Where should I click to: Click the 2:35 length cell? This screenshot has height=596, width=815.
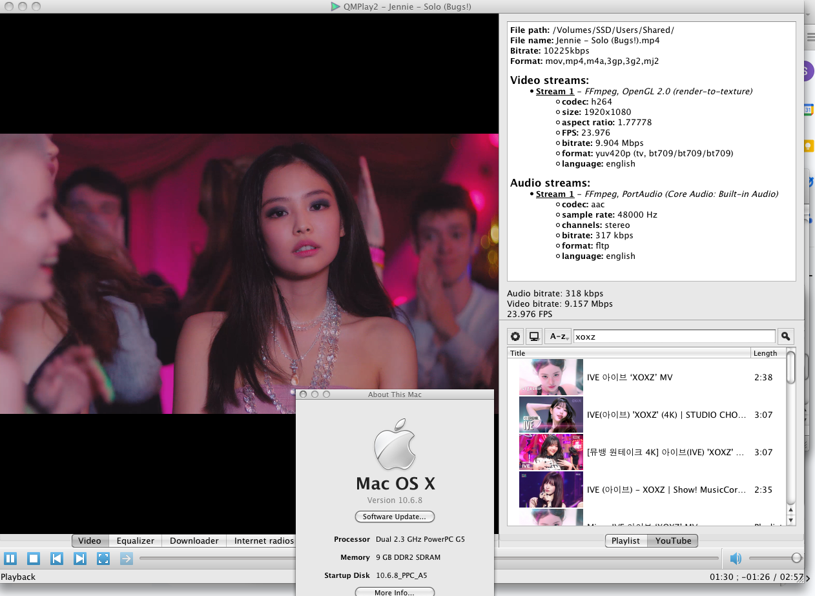(763, 490)
